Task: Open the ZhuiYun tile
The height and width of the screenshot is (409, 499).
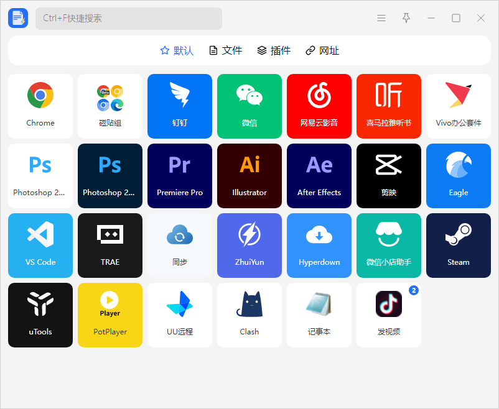Action: click(250, 246)
